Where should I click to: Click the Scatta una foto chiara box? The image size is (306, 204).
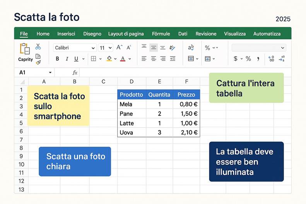click(75, 161)
